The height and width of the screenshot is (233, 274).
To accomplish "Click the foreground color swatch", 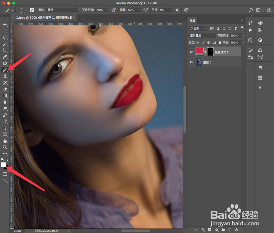I will click(x=3, y=165).
